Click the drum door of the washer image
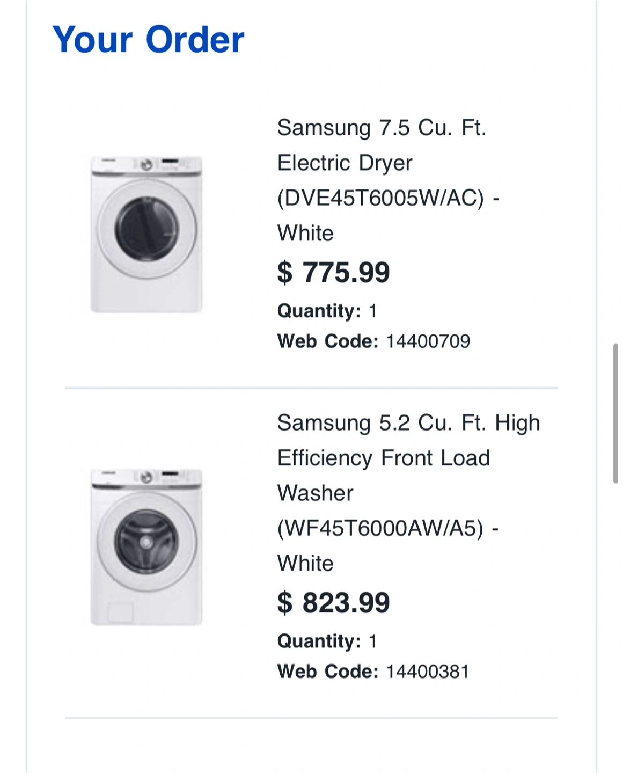This screenshot has width=623, height=773. coord(146,541)
